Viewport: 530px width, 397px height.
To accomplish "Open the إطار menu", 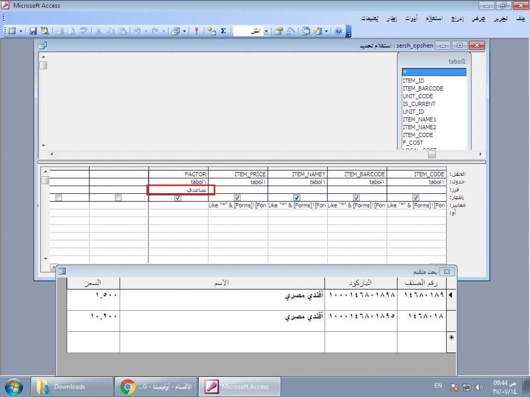I will pos(392,18).
